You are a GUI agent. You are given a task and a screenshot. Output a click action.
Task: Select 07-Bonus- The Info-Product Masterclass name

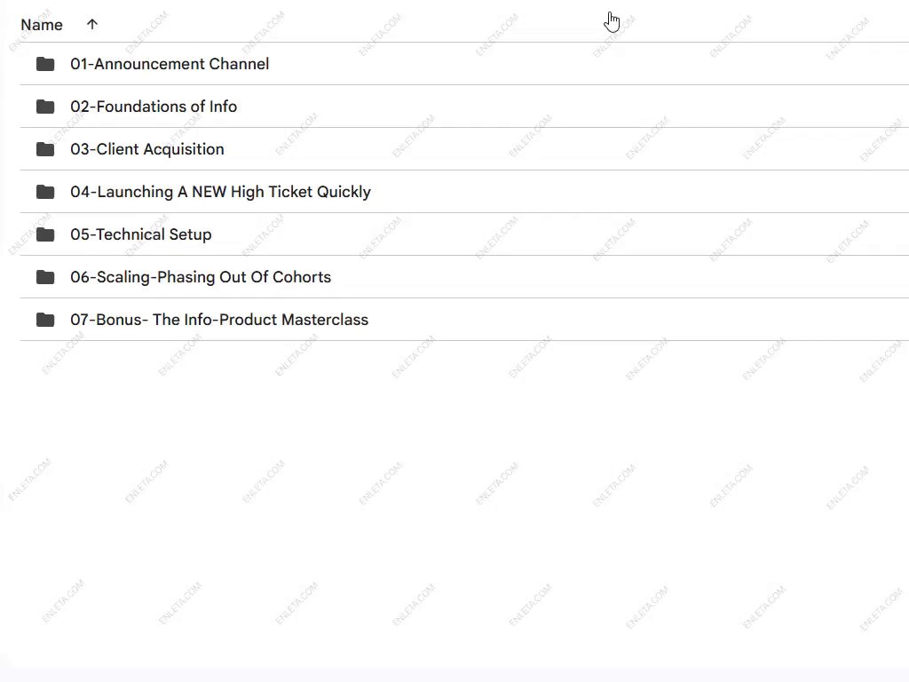[219, 320]
